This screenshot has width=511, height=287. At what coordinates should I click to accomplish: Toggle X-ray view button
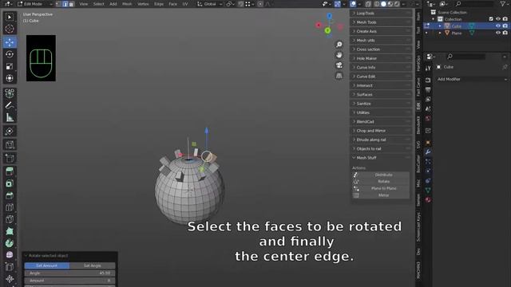tap(368, 4)
